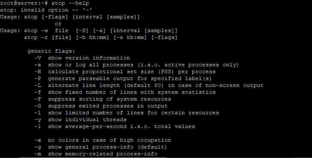Click the 'atop -r [file]' usage line

[101, 37]
